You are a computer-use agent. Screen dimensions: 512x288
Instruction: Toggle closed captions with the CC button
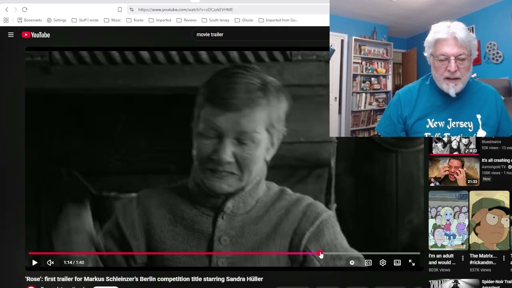pyautogui.click(x=368, y=262)
